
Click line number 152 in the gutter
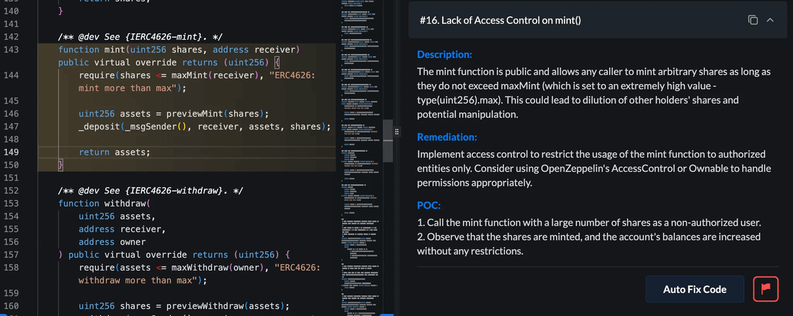click(x=11, y=191)
